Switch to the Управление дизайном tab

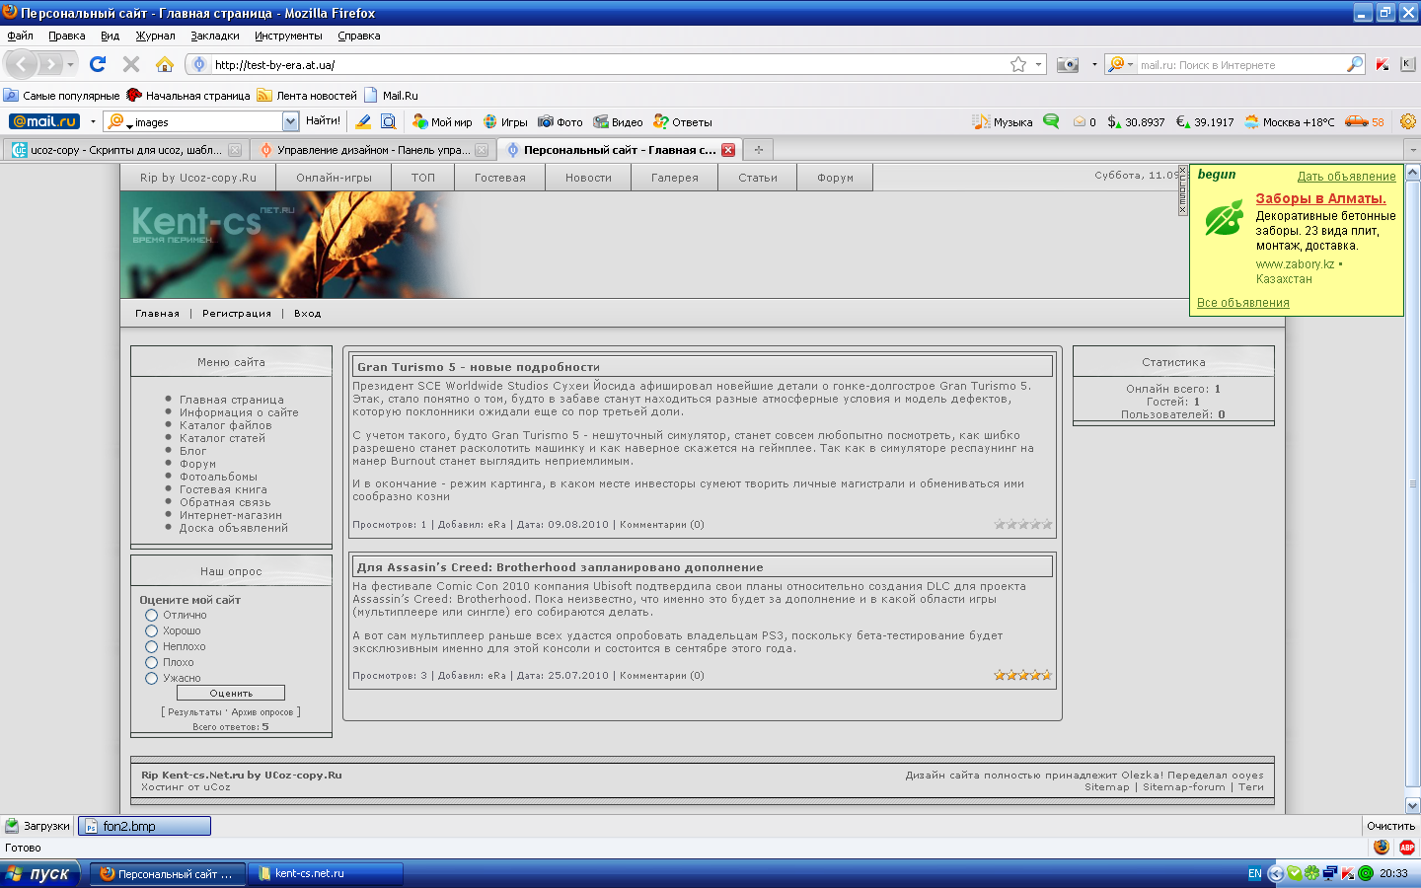pos(367,150)
